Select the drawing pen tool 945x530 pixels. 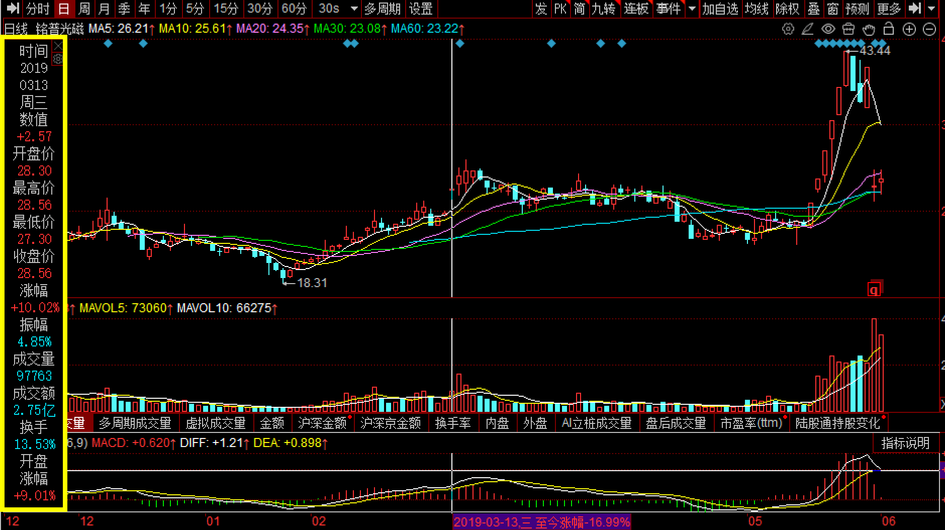pyautogui.click(x=807, y=29)
